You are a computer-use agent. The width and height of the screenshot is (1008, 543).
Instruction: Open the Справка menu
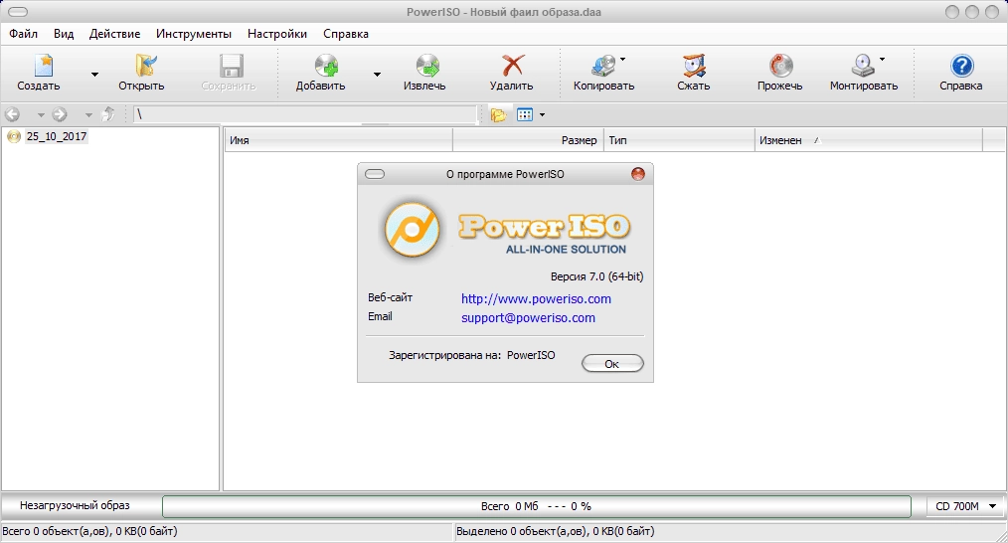coord(346,34)
